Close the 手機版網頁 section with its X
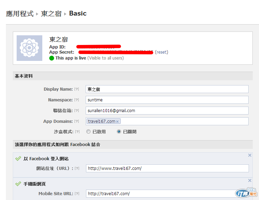259x200 pixels. tap(250, 180)
